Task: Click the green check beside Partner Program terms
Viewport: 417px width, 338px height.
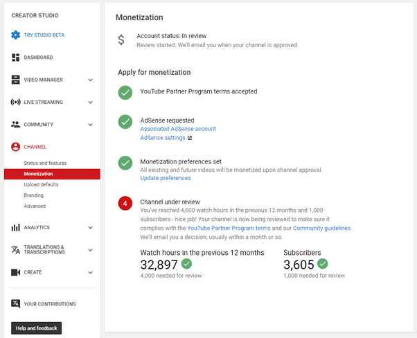Action: tap(125, 93)
